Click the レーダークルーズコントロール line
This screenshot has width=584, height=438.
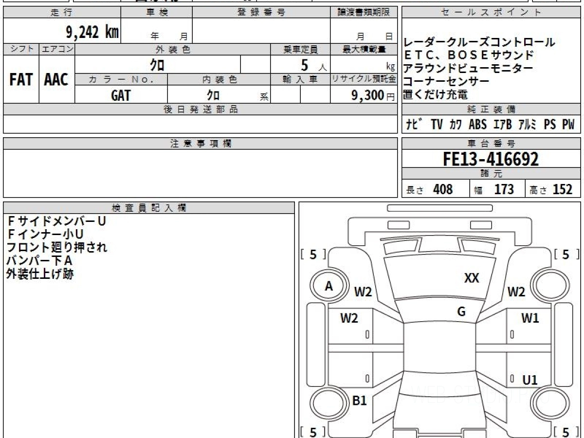click(479, 42)
